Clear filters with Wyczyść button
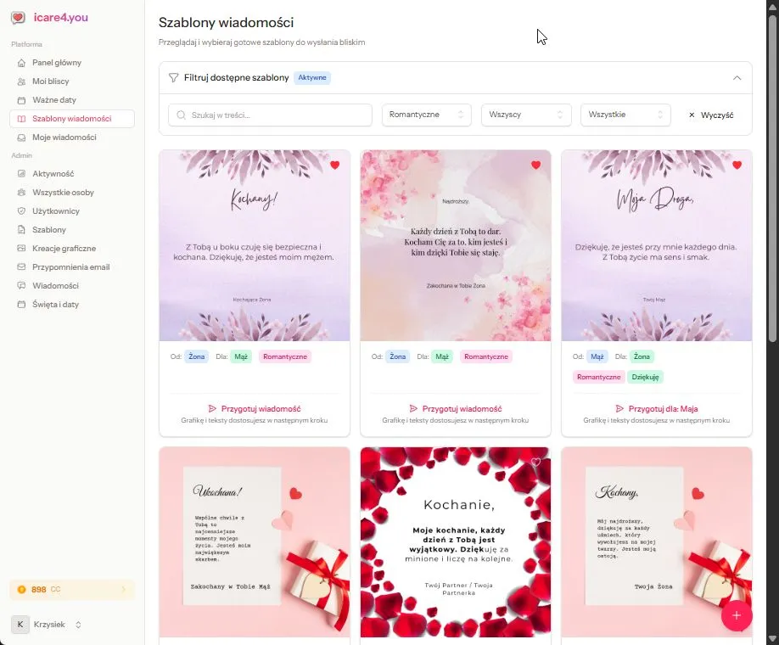The height and width of the screenshot is (645, 779). [x=711, y=115]
